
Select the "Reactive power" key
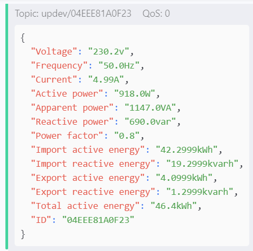tap(72, 122)
